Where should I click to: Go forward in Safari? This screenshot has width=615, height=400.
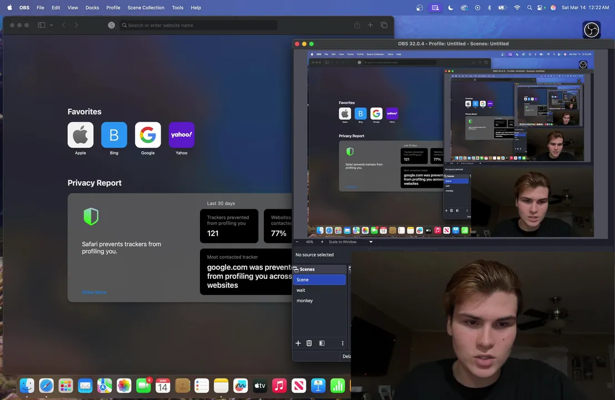pos(76,25)
